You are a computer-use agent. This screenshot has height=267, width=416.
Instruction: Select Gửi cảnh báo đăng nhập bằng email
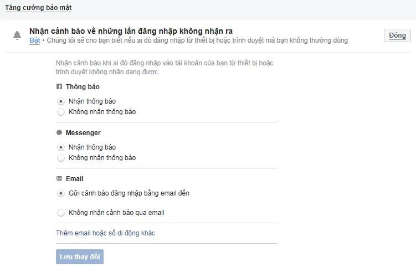(61, 193)
